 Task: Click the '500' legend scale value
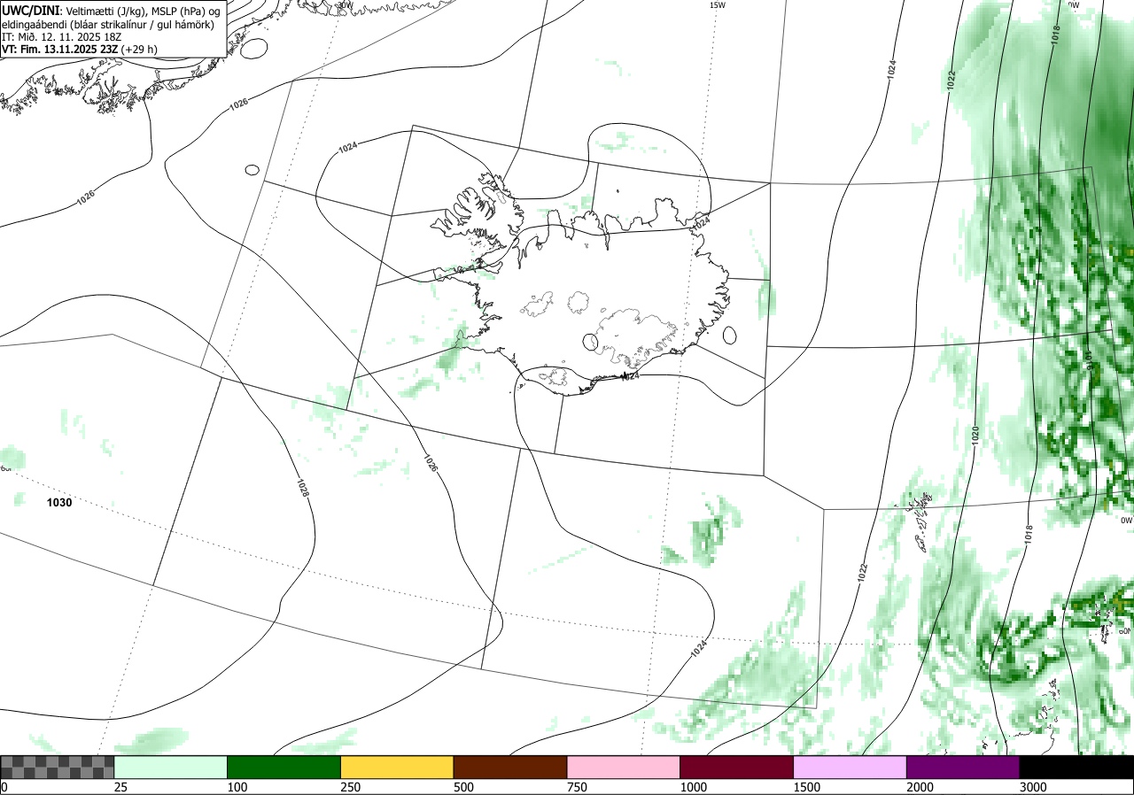463,787
